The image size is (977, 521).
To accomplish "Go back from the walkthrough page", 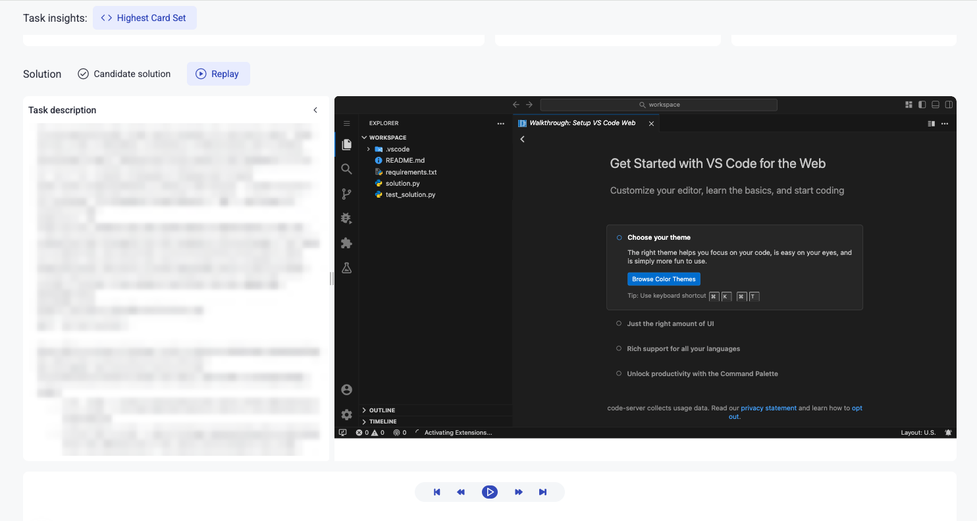I will (523, 139).
